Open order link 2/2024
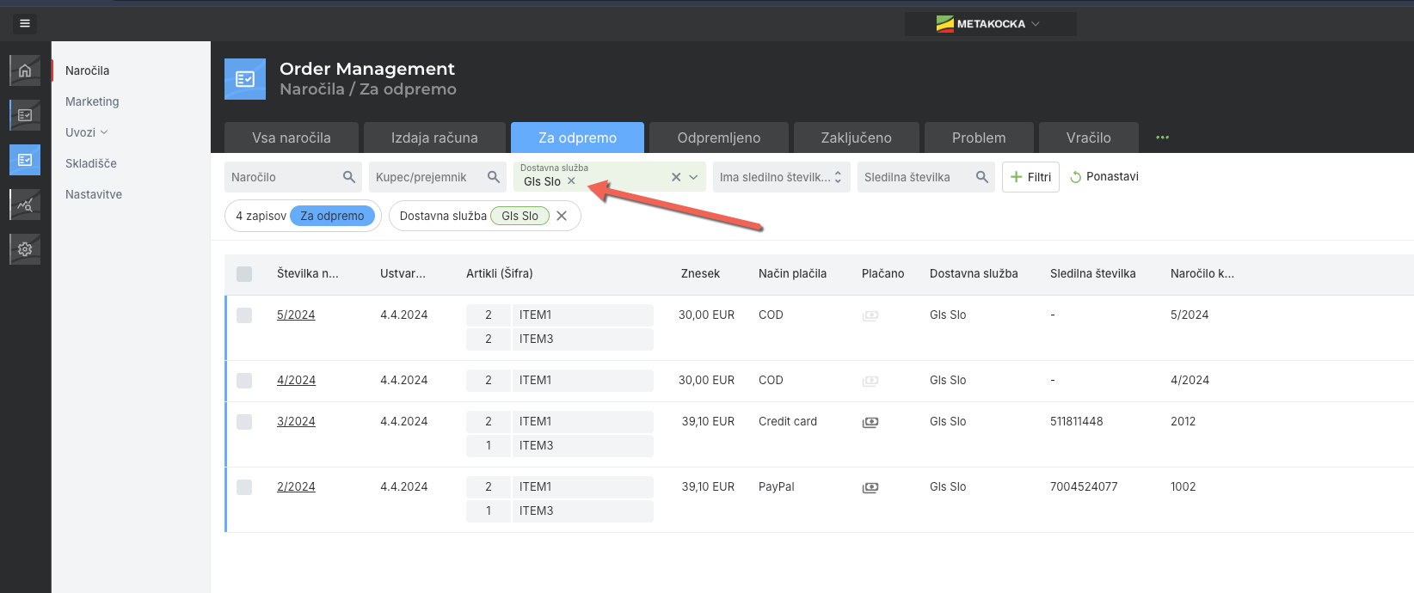Screen dimensions: 1414x593 tap(296, 486)
